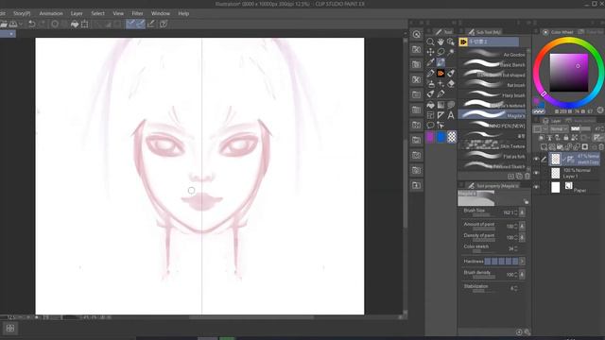Open Animation menu
This screenshot has height=340, width=605.
pos(51,13)
